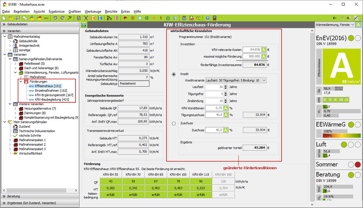Click the KfW 100 level swatch
Image resolution: width=363 pixels, height=208 pixels.
click(341, 99)
